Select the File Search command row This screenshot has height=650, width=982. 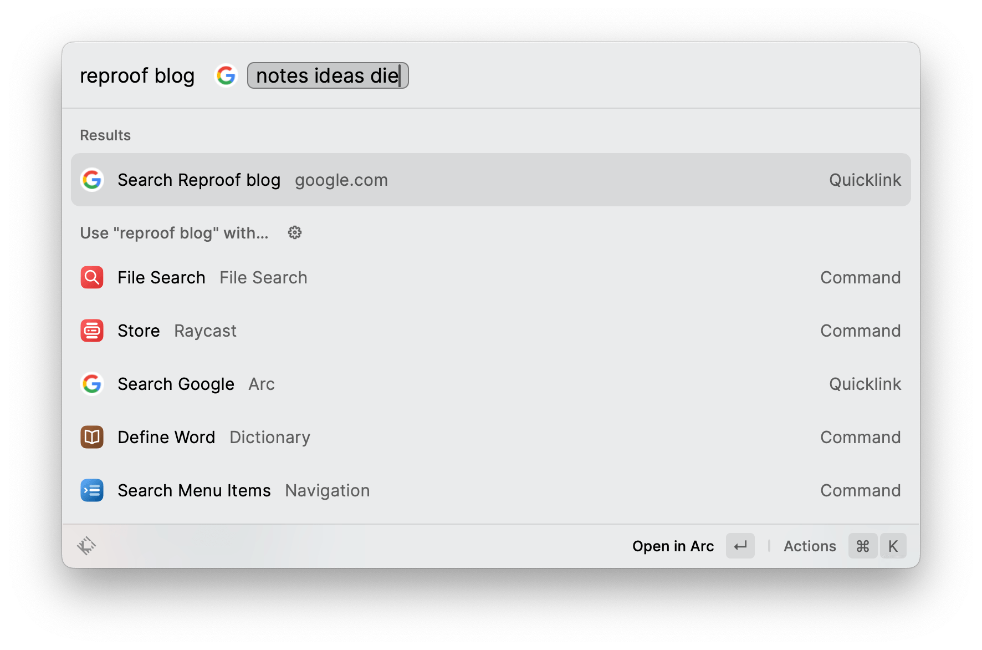[x=490, y=277]
